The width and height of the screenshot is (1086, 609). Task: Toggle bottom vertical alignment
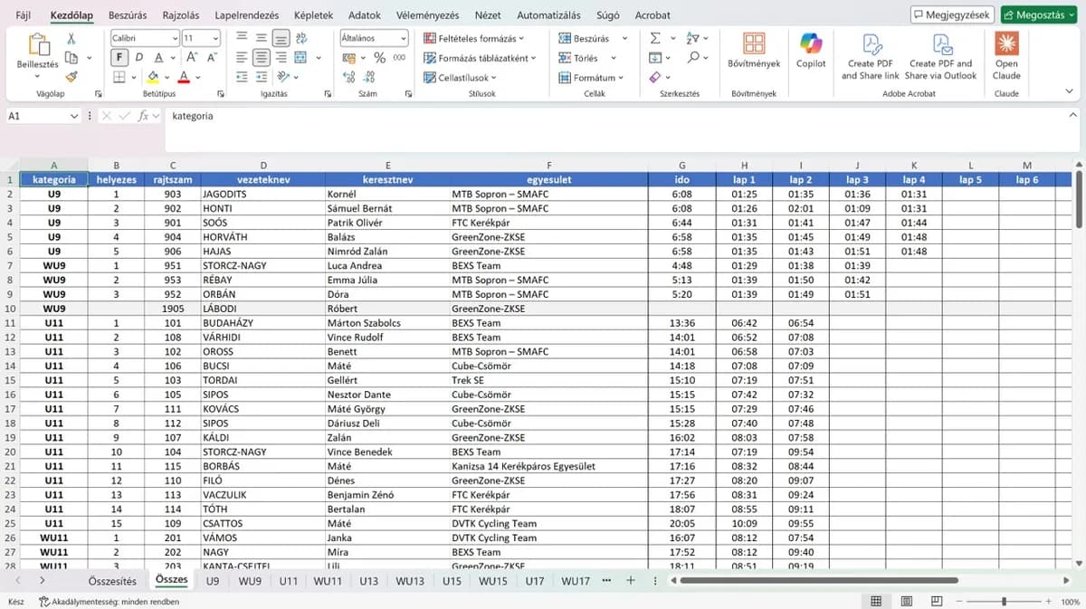pyautogui.click(x=281, y=38)
